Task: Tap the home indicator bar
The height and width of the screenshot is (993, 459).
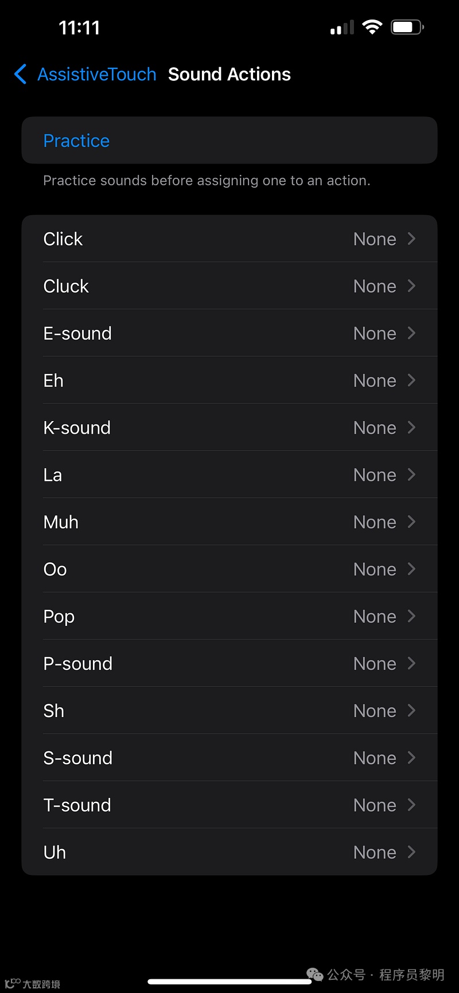Action: point(229,982)
